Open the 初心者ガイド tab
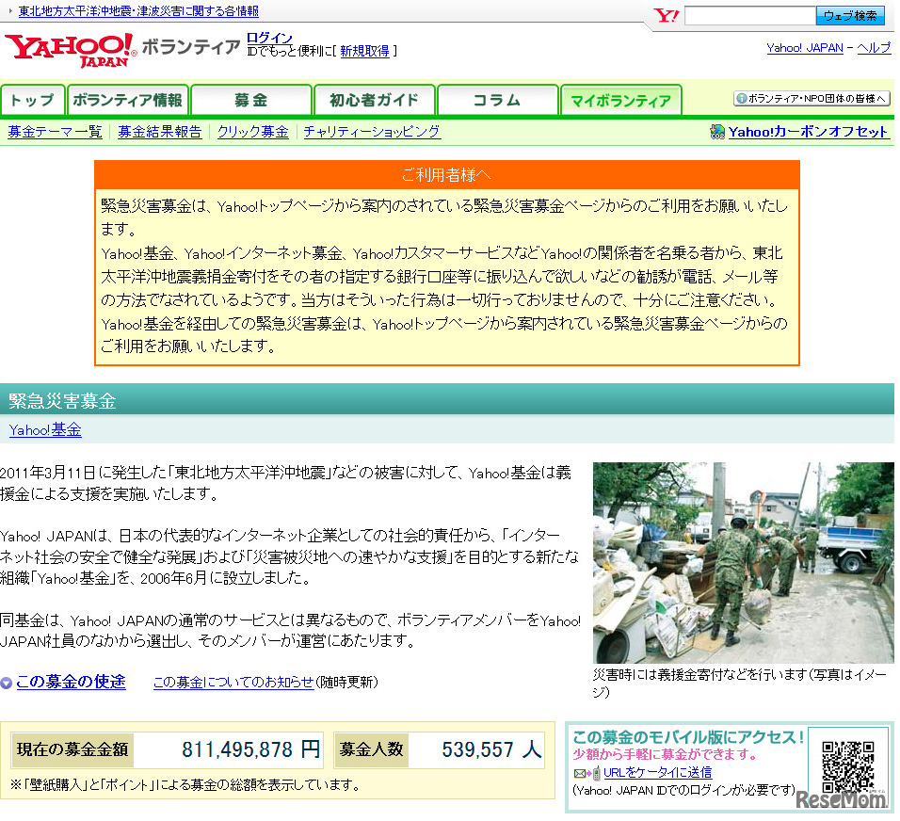900x821 pixels. pyautogui.click(x=375, y=101)
